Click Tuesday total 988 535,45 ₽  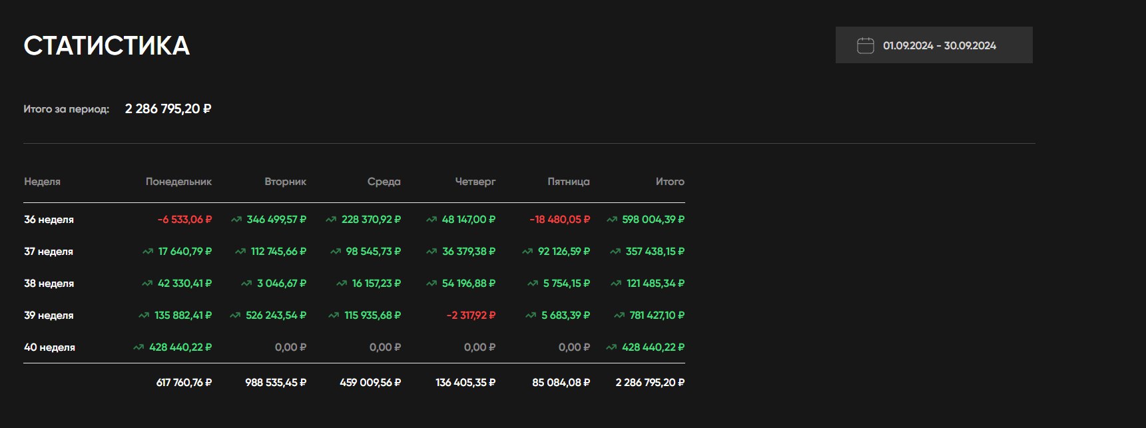(276, 383)
